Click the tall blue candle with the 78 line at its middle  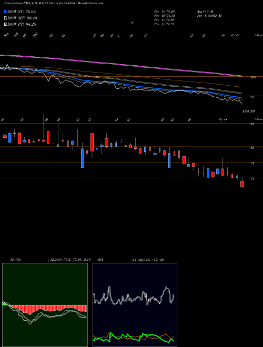pyautogui.click(x=169, y=160)
